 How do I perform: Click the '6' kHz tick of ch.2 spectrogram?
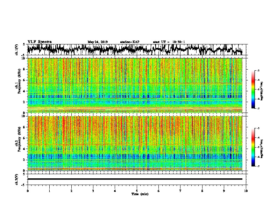tap(25, 138)
